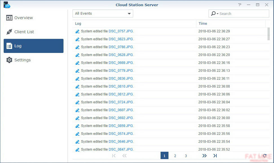Open file link DSC_0646.JPG
The height and width of the screenshot is (163, 274).
tap(121, 142)
